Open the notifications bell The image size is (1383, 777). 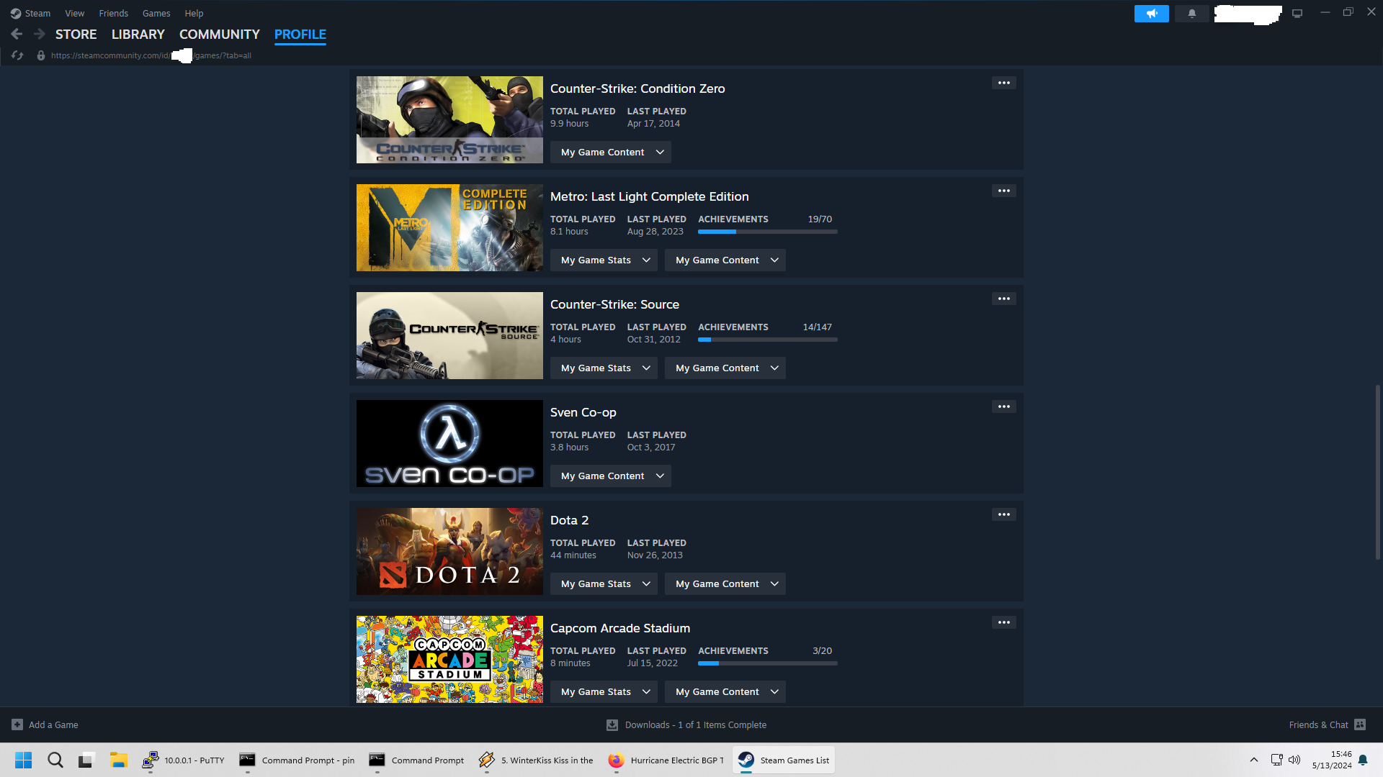[1191, 14]
